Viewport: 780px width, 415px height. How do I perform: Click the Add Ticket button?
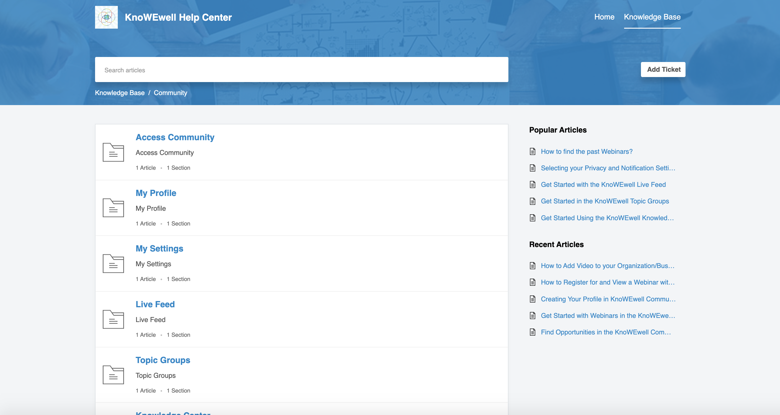pyautogui.click(x=663, y=70)
